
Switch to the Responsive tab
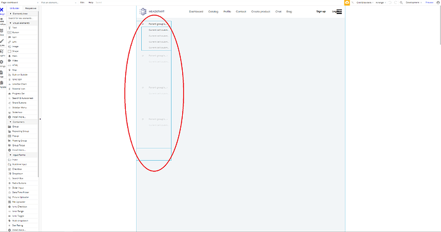coord(31,8)
